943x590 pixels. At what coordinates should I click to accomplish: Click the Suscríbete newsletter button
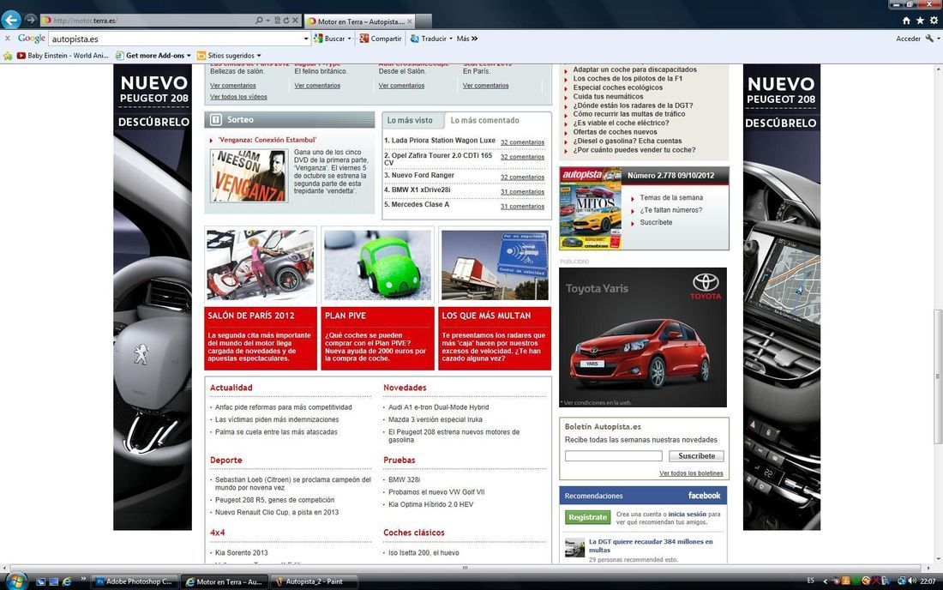(696, 456)
